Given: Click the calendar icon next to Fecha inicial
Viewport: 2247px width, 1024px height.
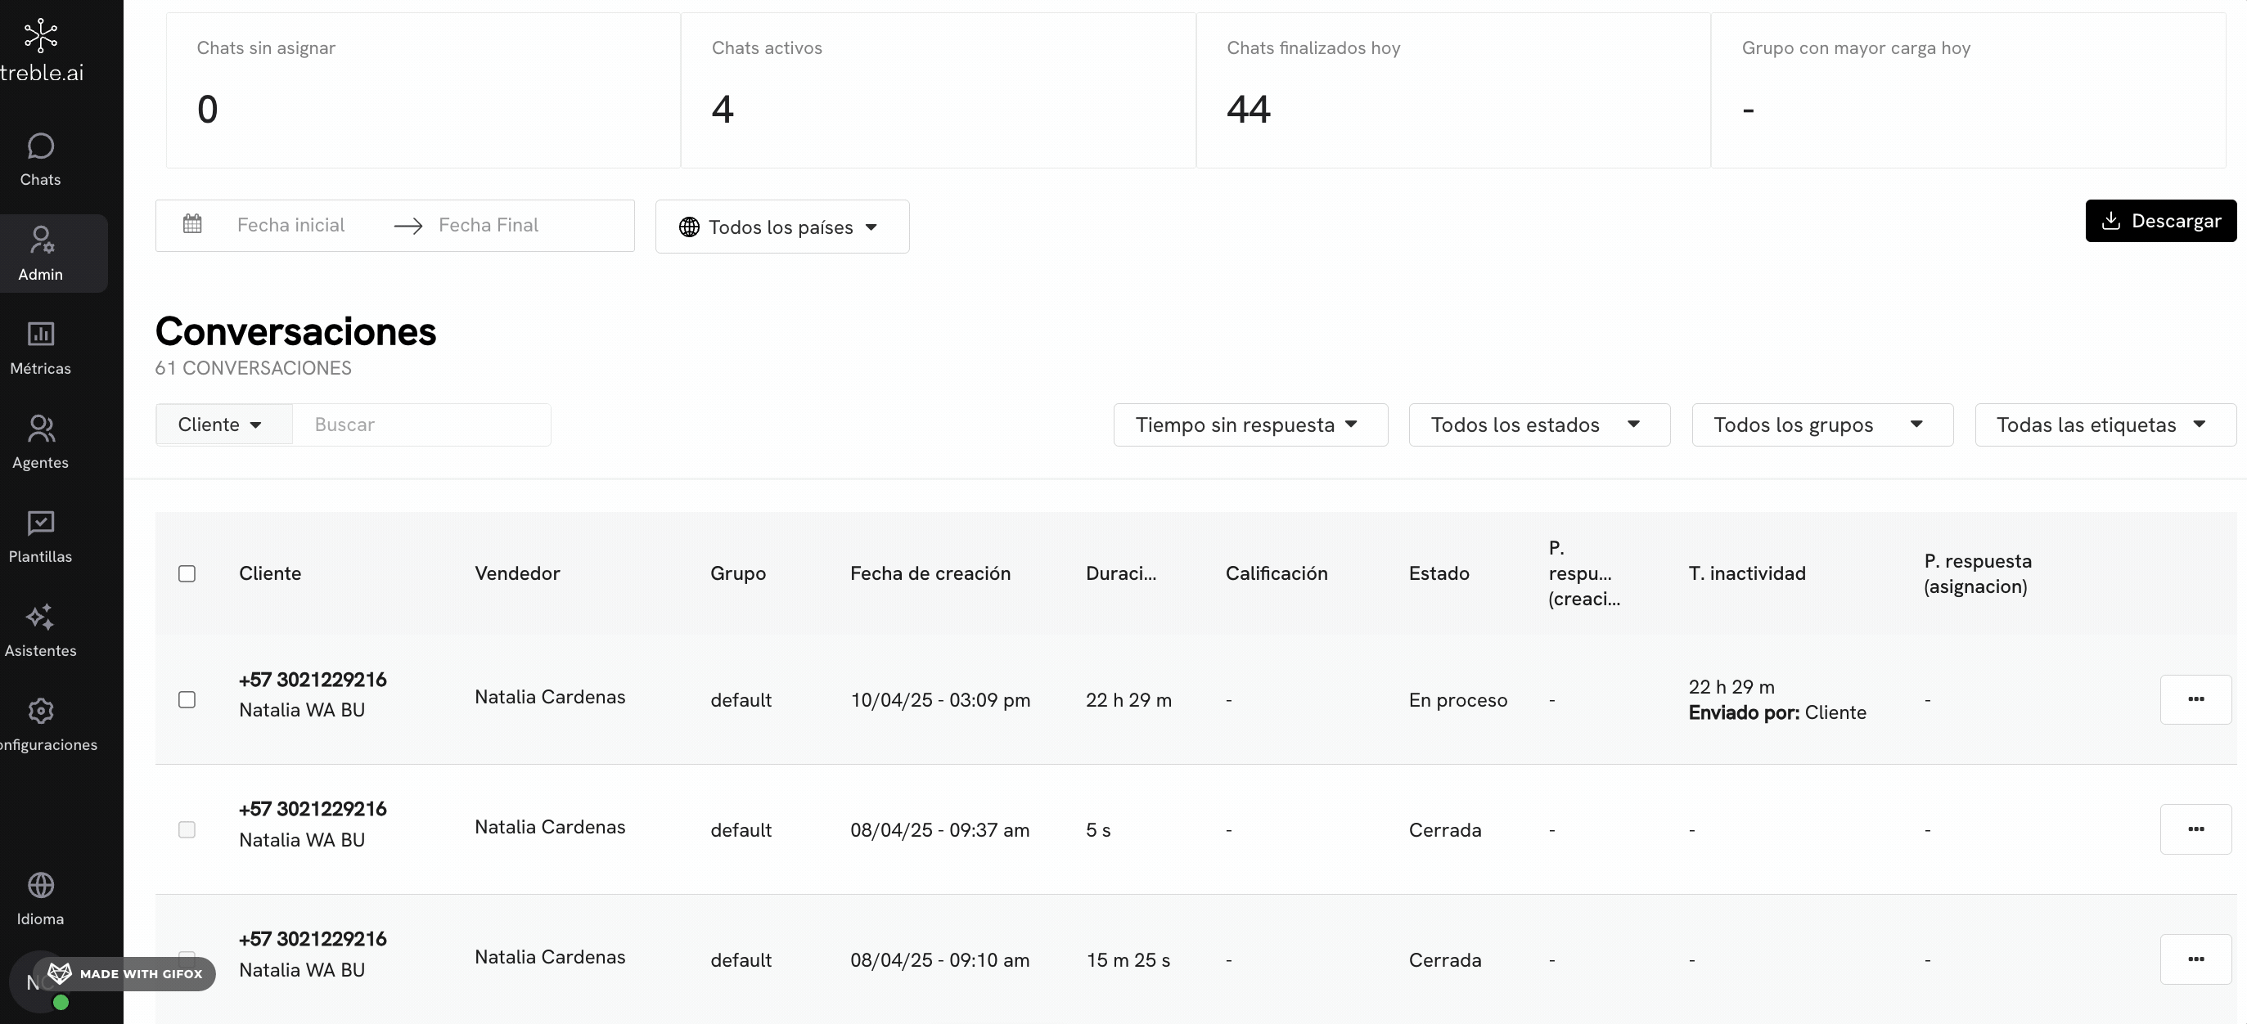Looking at the screenshot, I should point(193,223).
